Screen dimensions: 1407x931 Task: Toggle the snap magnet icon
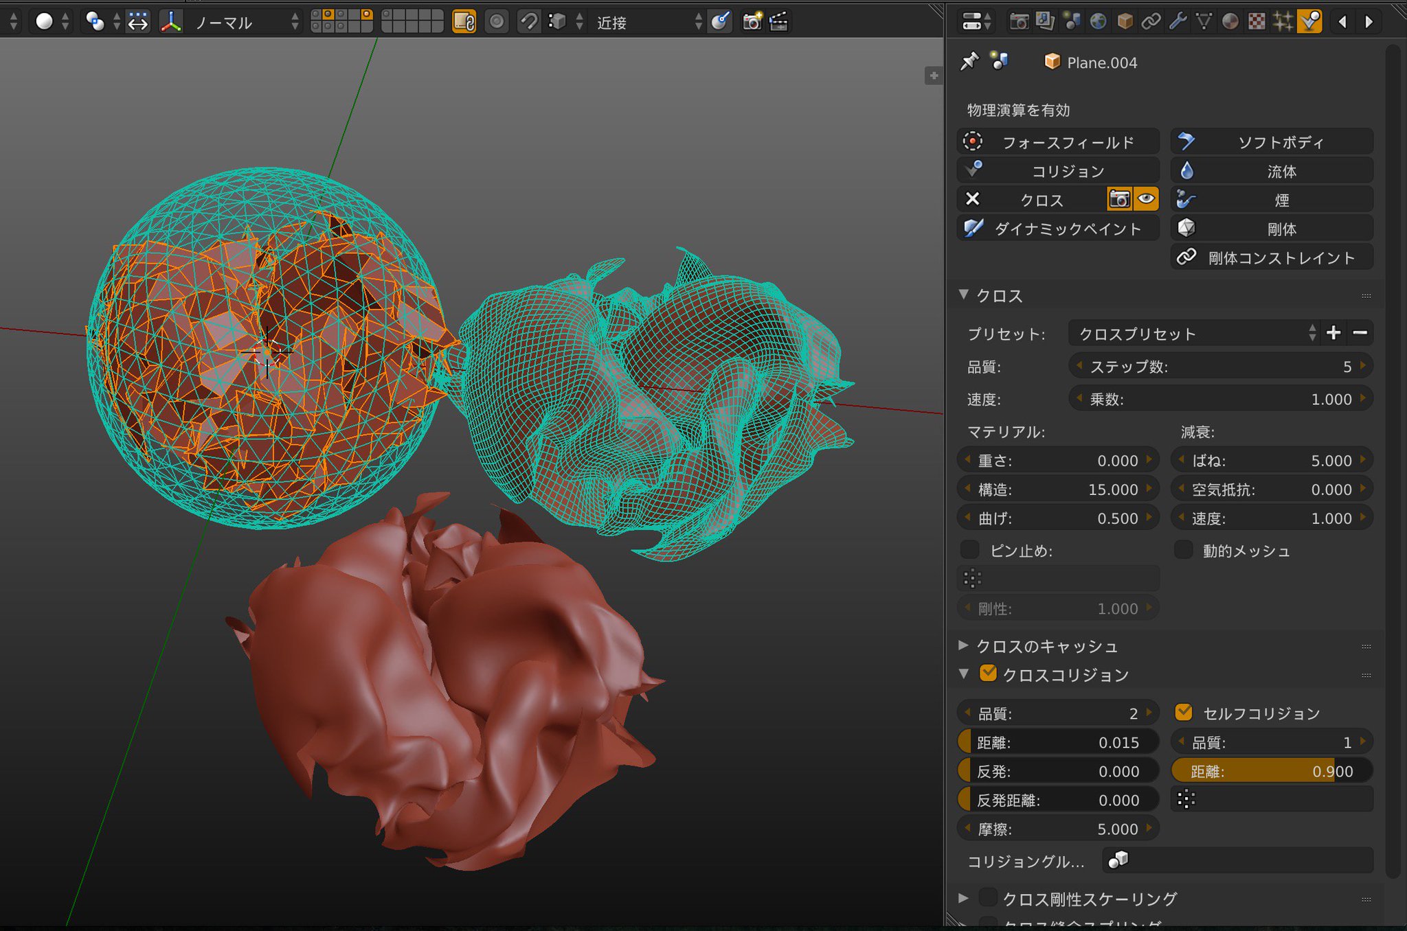pos(528,21)
